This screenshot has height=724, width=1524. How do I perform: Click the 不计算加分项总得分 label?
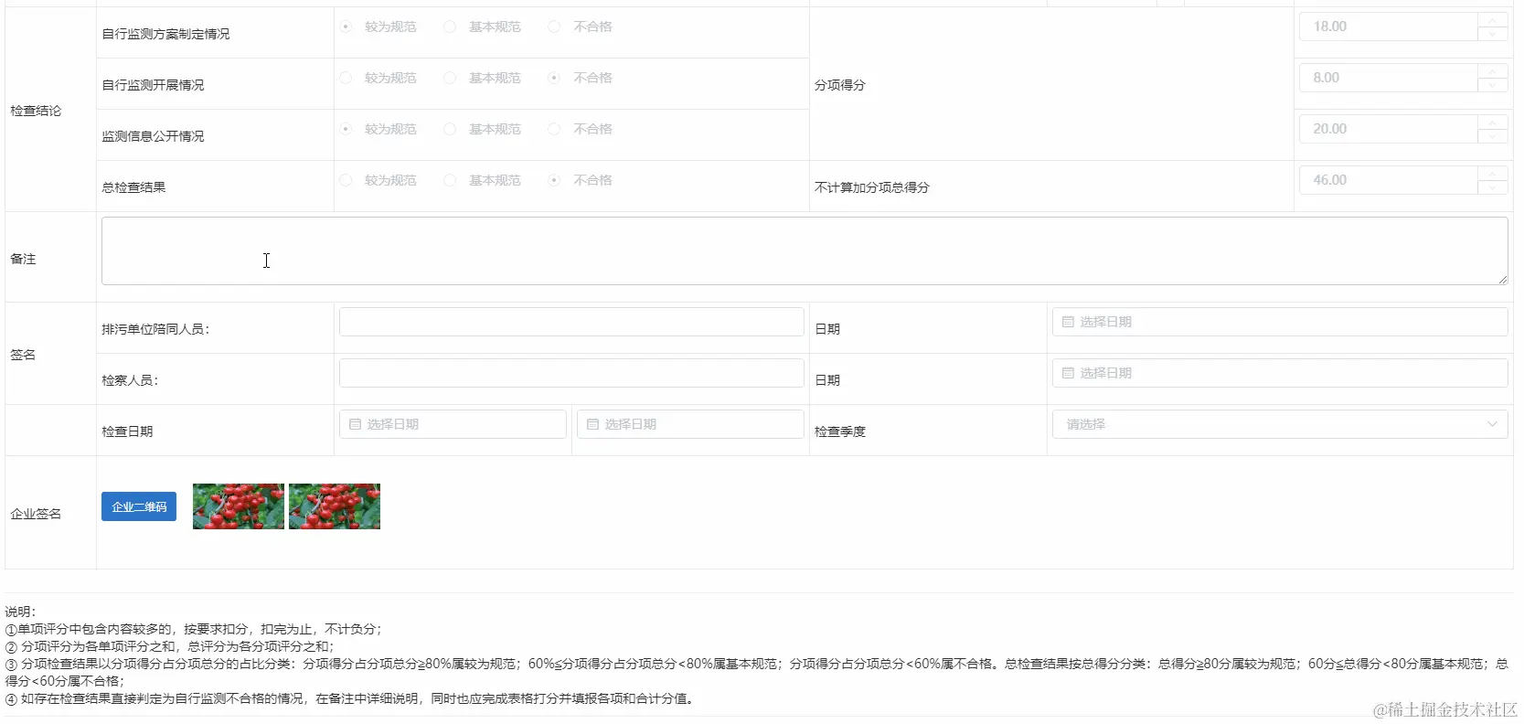[871, 187]
